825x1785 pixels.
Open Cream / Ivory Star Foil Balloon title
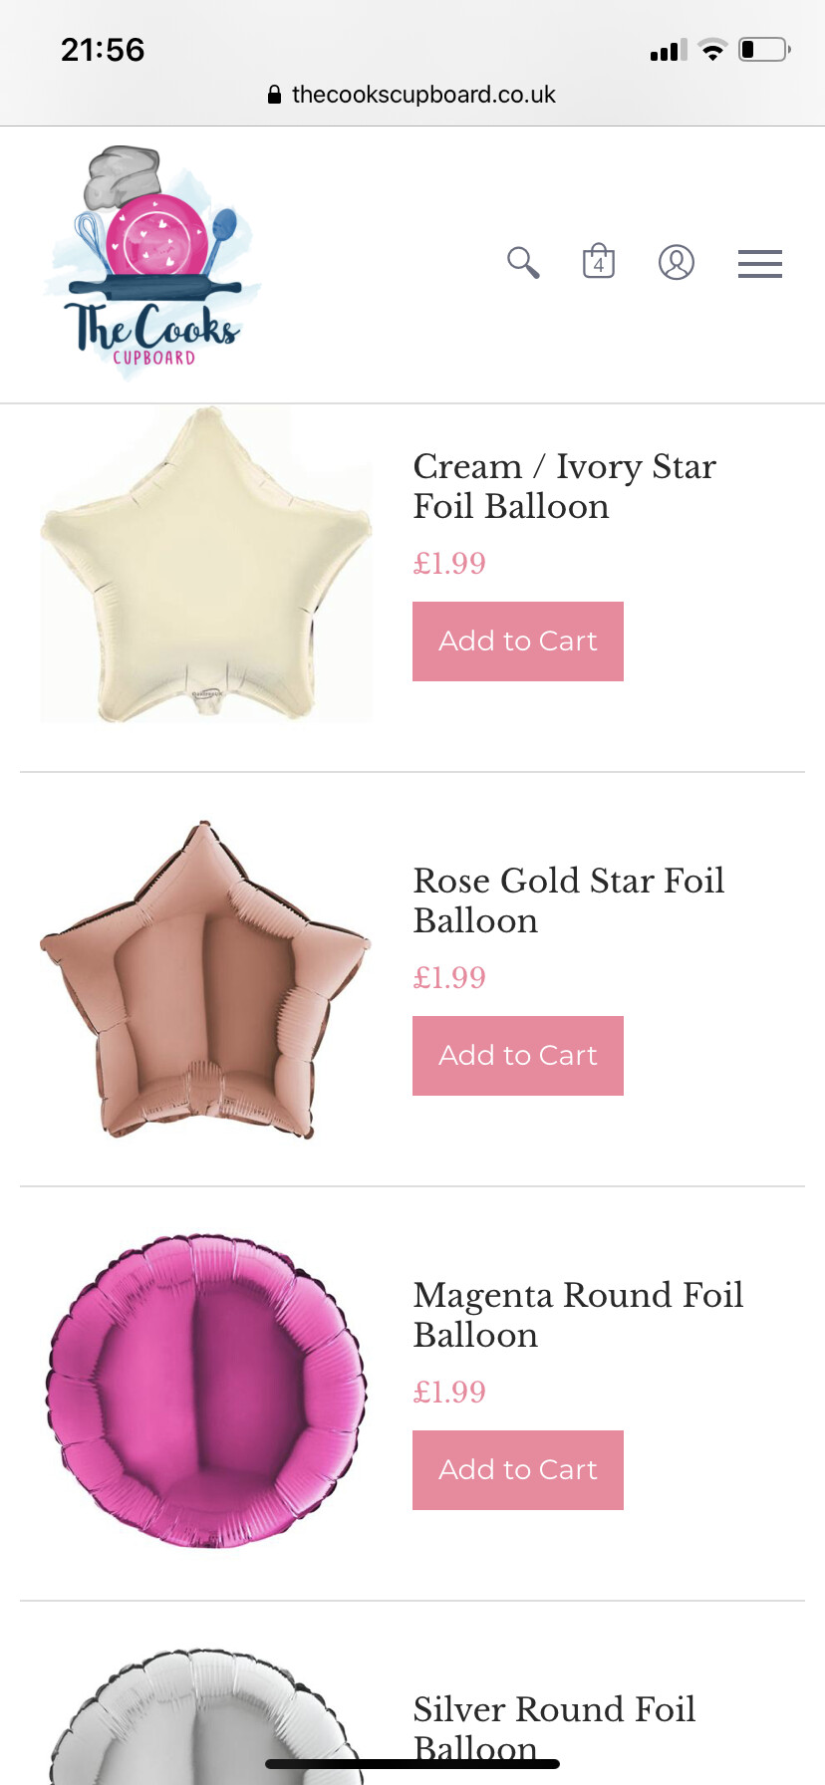pos(564,486)
